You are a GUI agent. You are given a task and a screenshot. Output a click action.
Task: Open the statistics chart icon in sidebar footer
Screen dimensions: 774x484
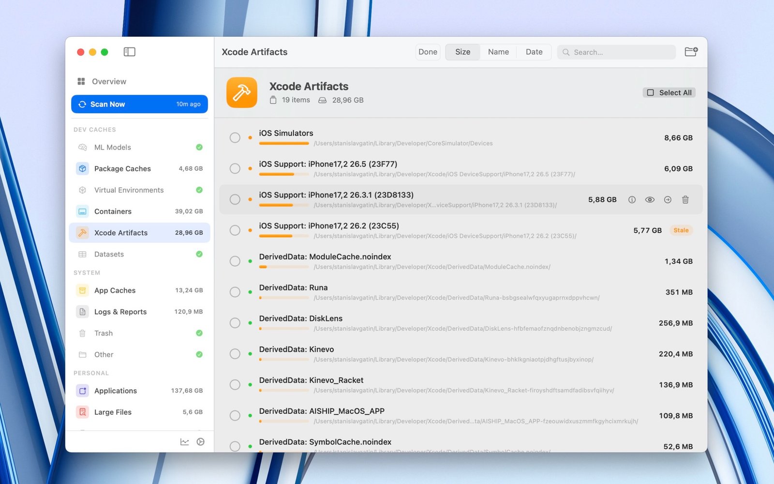[184, 442]
